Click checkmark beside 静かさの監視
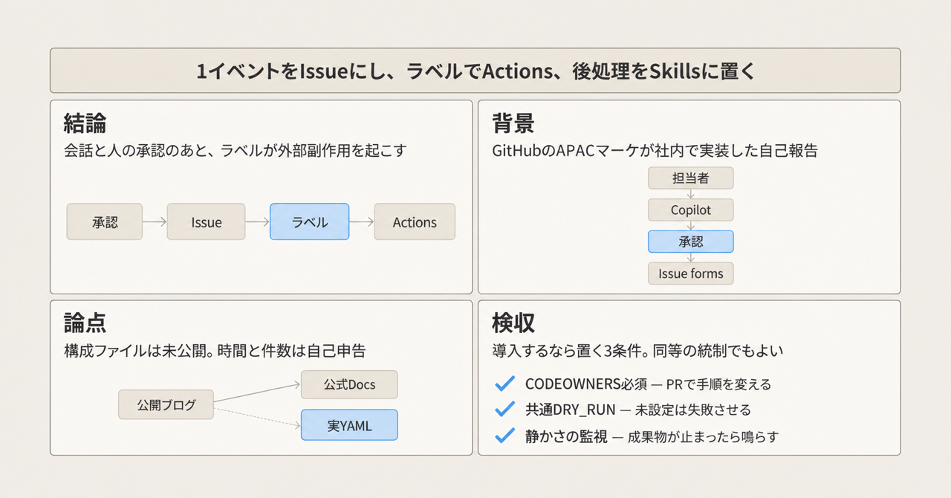 (x=504, y=436)
